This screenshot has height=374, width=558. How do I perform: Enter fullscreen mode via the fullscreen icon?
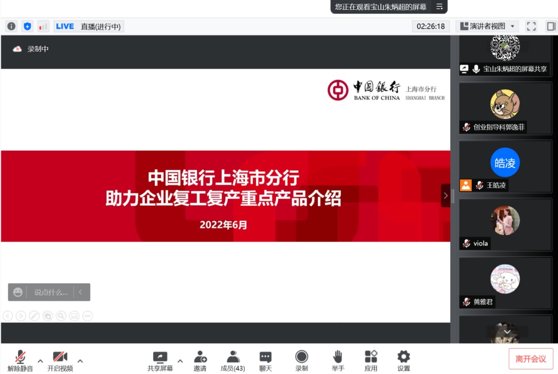531,26
